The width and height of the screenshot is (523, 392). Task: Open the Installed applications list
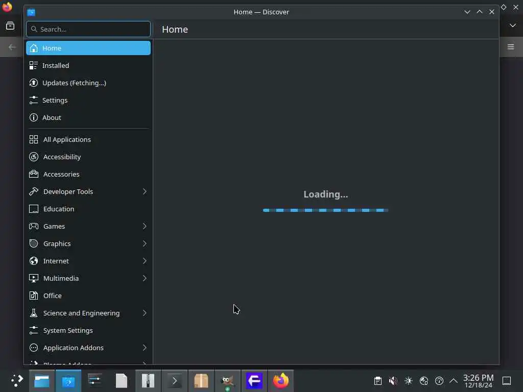coord(88,65)
